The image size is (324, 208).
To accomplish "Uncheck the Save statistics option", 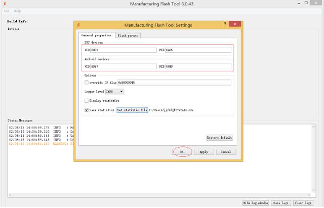I will 87,109.
